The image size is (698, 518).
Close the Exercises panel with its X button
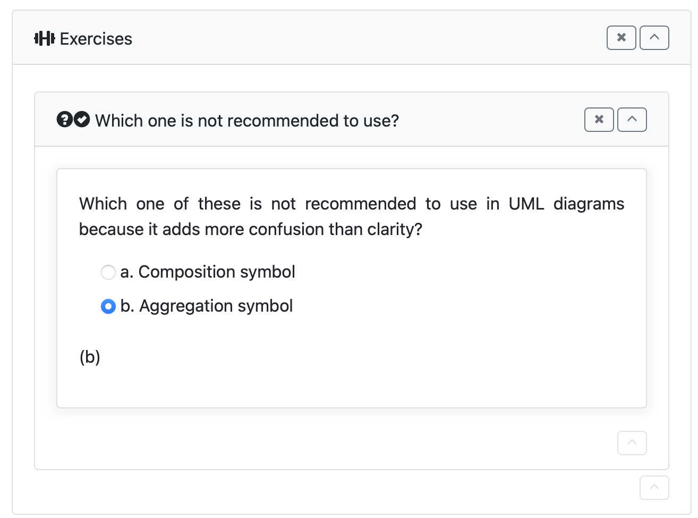point(621,38)
